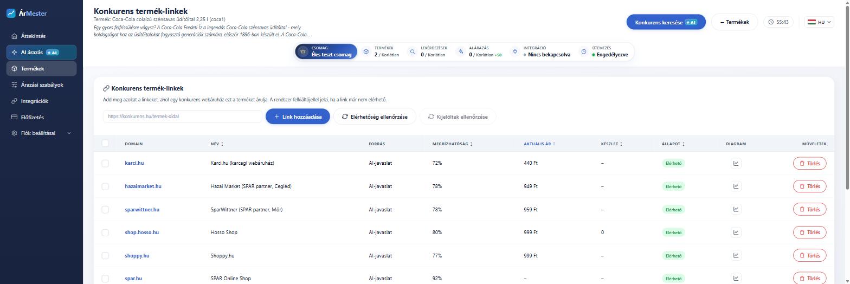Viewport: 850px width, 284px height.
Task: Click the Termékek box icon in stats bar
Action: click(x=366, y=52)
